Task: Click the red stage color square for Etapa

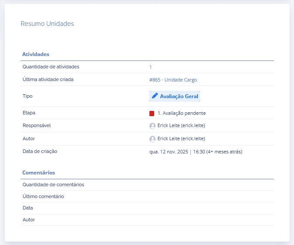Action: click(x=152, y=113)
